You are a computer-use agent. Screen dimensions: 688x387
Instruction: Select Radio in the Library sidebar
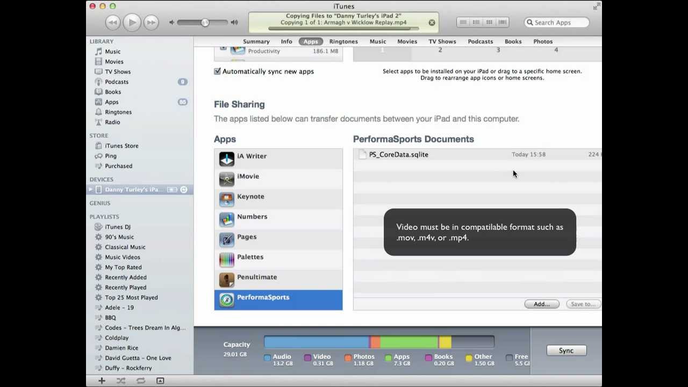point(112,122)
